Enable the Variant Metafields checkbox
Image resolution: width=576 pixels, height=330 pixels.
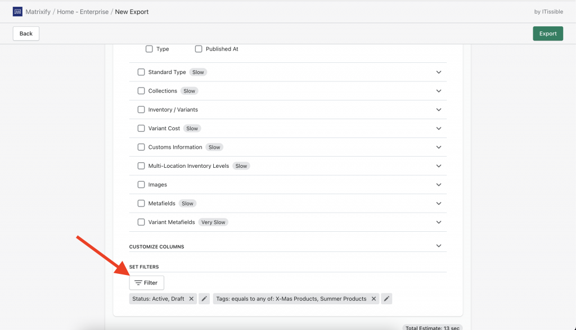pyautogui.click(x=141, y=222)
